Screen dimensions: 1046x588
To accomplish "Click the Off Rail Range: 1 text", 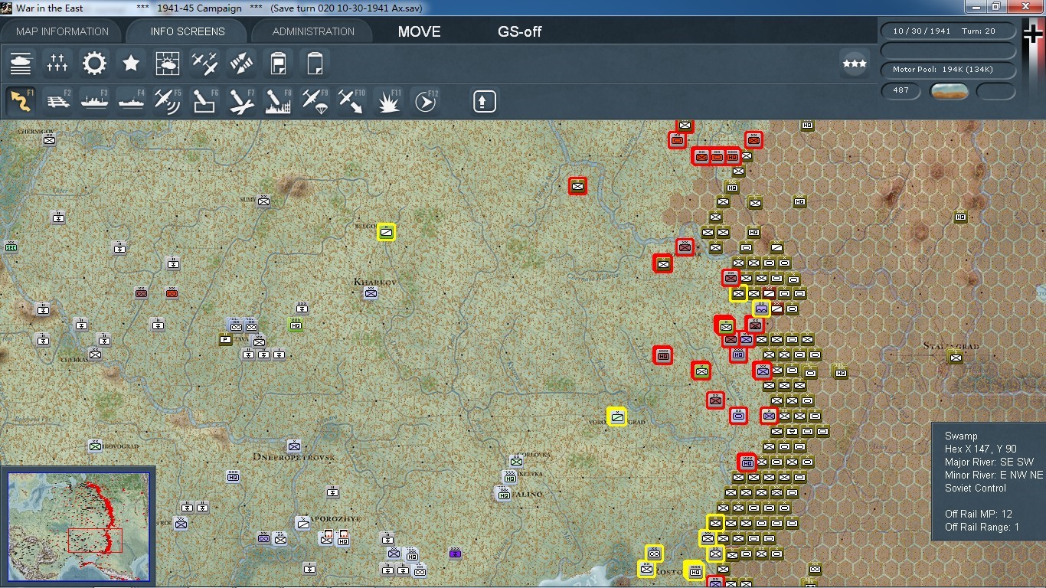I will pyautogui.click(x=982, y=527).
